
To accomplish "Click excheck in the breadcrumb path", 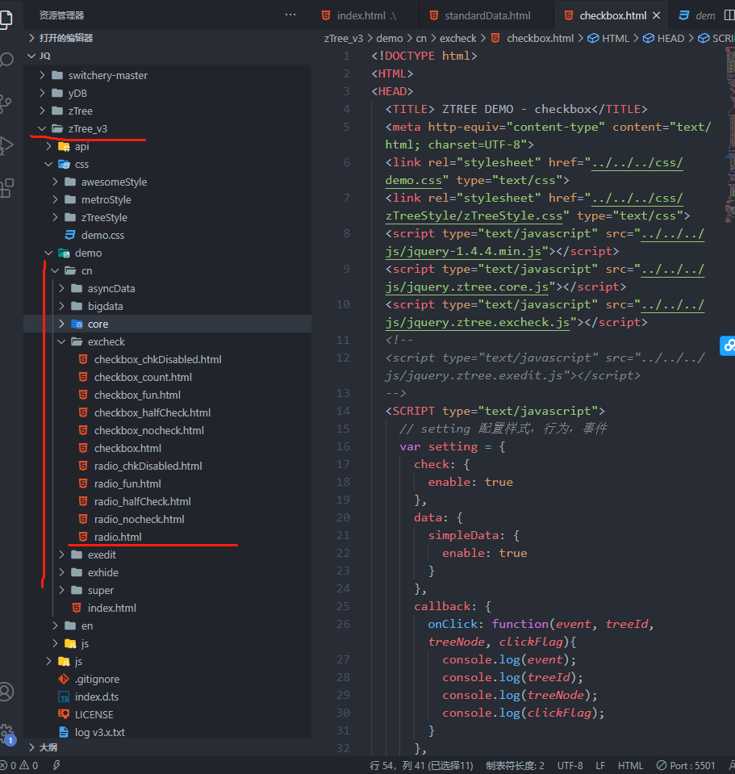I will (457, 39).
